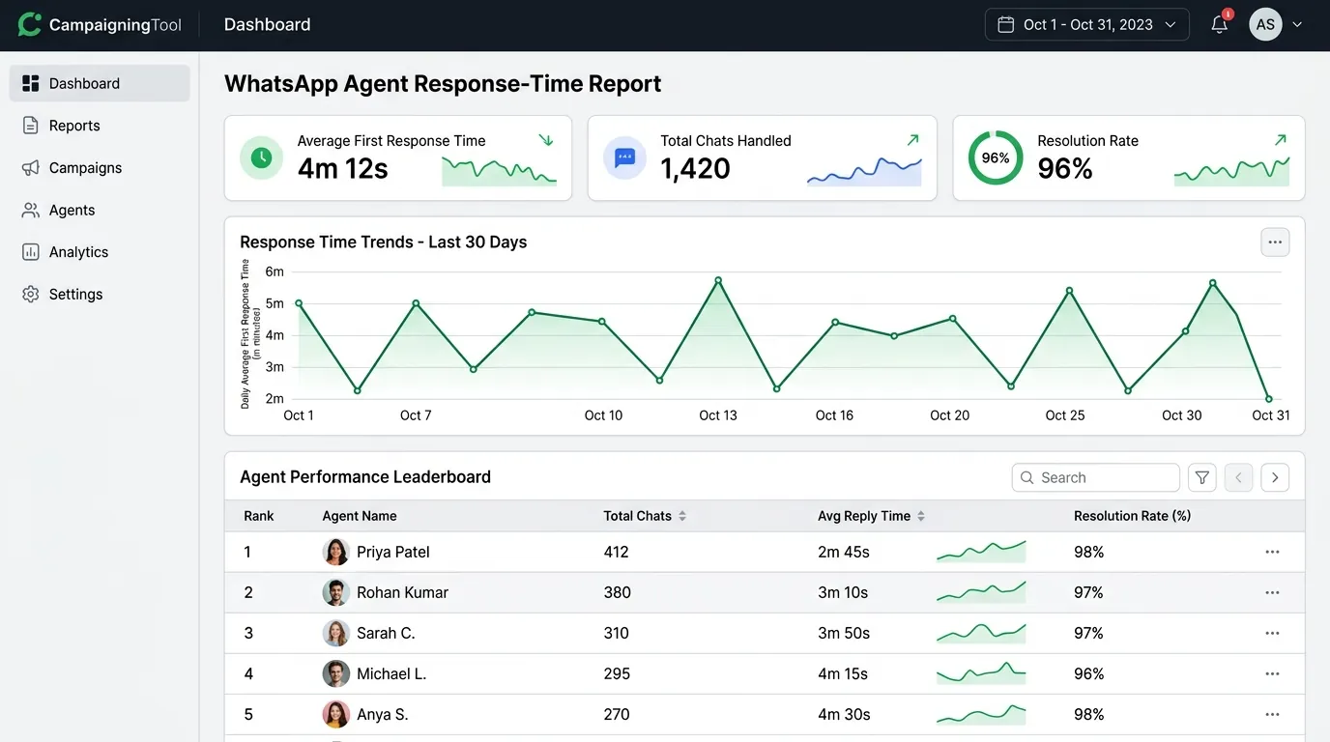1330x742 pixels.
Task: Click the 1,420 Total Chats value
Action: pos(695,168)
